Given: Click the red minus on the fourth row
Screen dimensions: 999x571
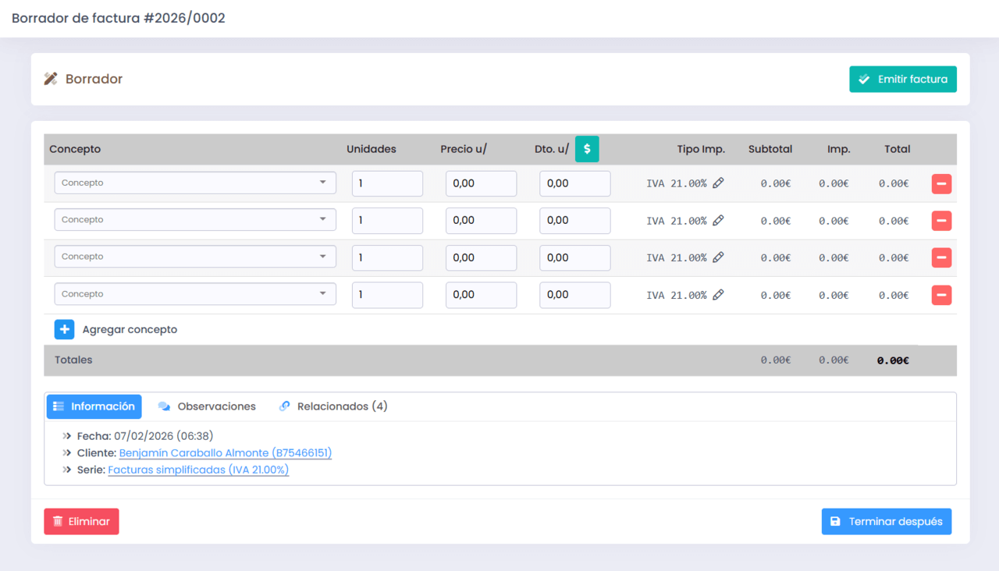Looking at the screenshot, I should click(941, 296).
